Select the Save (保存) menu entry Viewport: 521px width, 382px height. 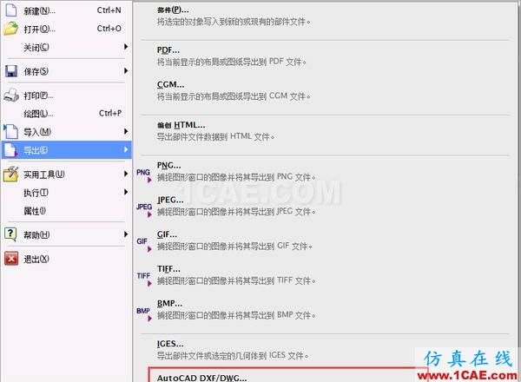pos(66,71)
